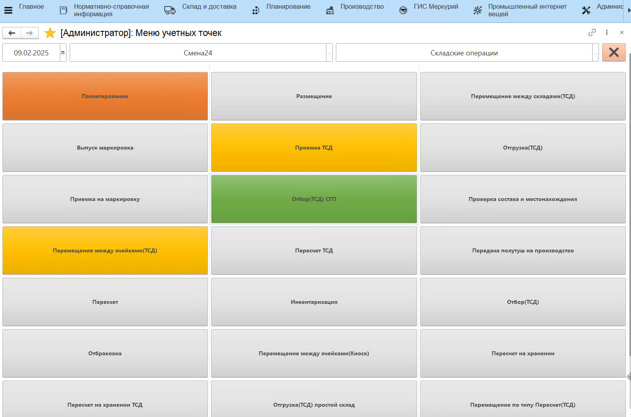631x417 pixels.
Task: Open calendar picker next to date
Action: pyautogui.click(x=63, y=53)
